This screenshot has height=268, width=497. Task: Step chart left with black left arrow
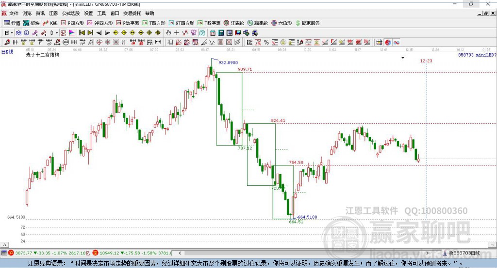(x=99, y=33)
